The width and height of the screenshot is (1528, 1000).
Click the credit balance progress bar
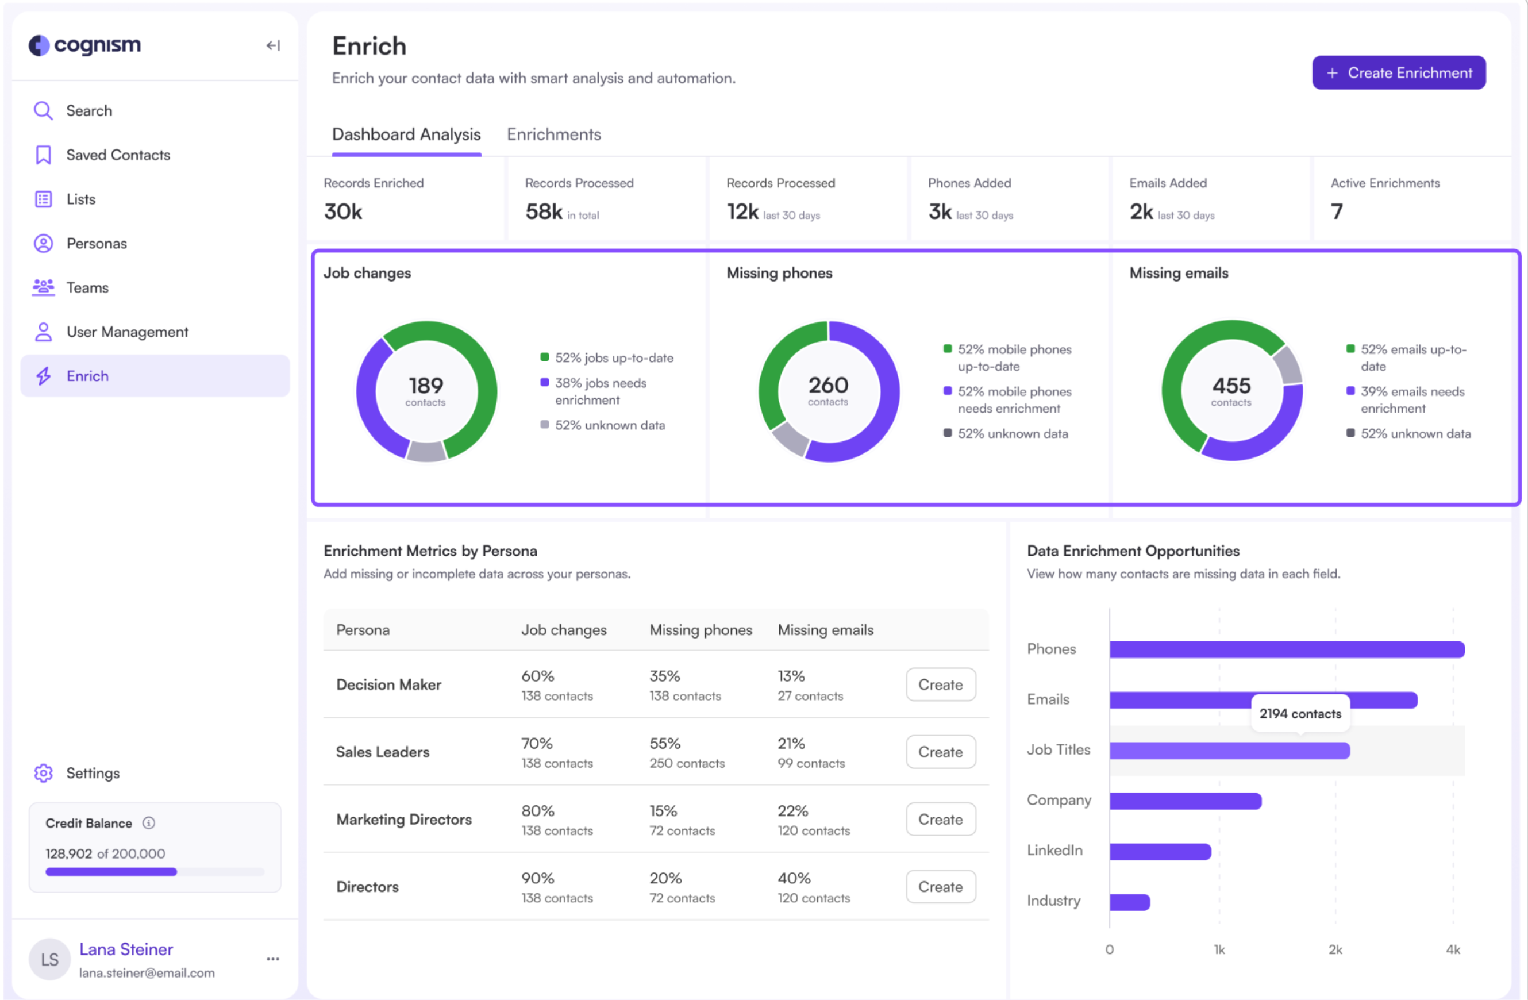tap(154, 871)
